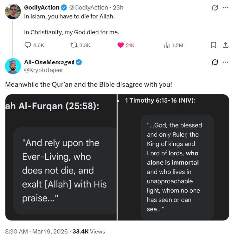Enlarge the 1 Timothy 6:15-16 image
The image size is (244, 237).
(173, 157)
